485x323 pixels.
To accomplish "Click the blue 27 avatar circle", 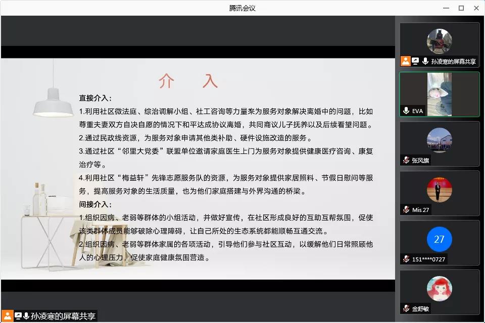I will [439, 239].
